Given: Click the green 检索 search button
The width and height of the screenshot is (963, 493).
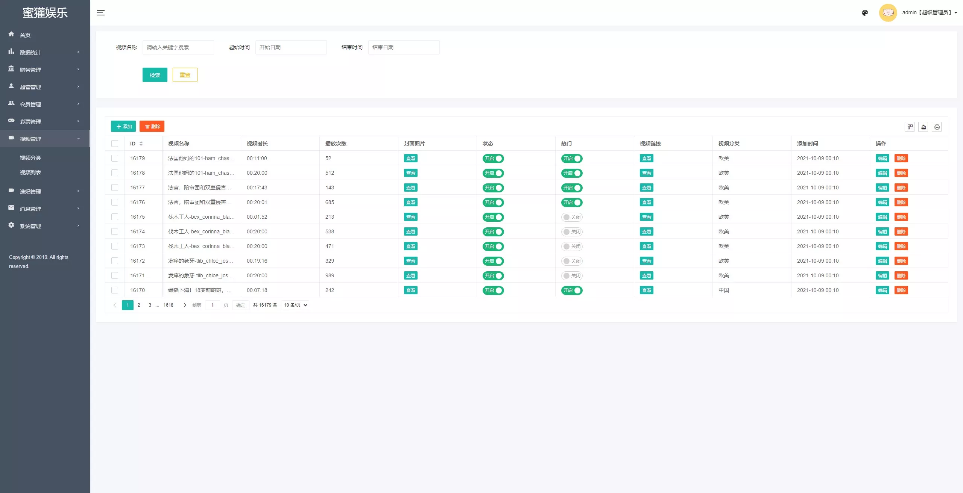Looking at the screenshot, I should tap(155, 75).
